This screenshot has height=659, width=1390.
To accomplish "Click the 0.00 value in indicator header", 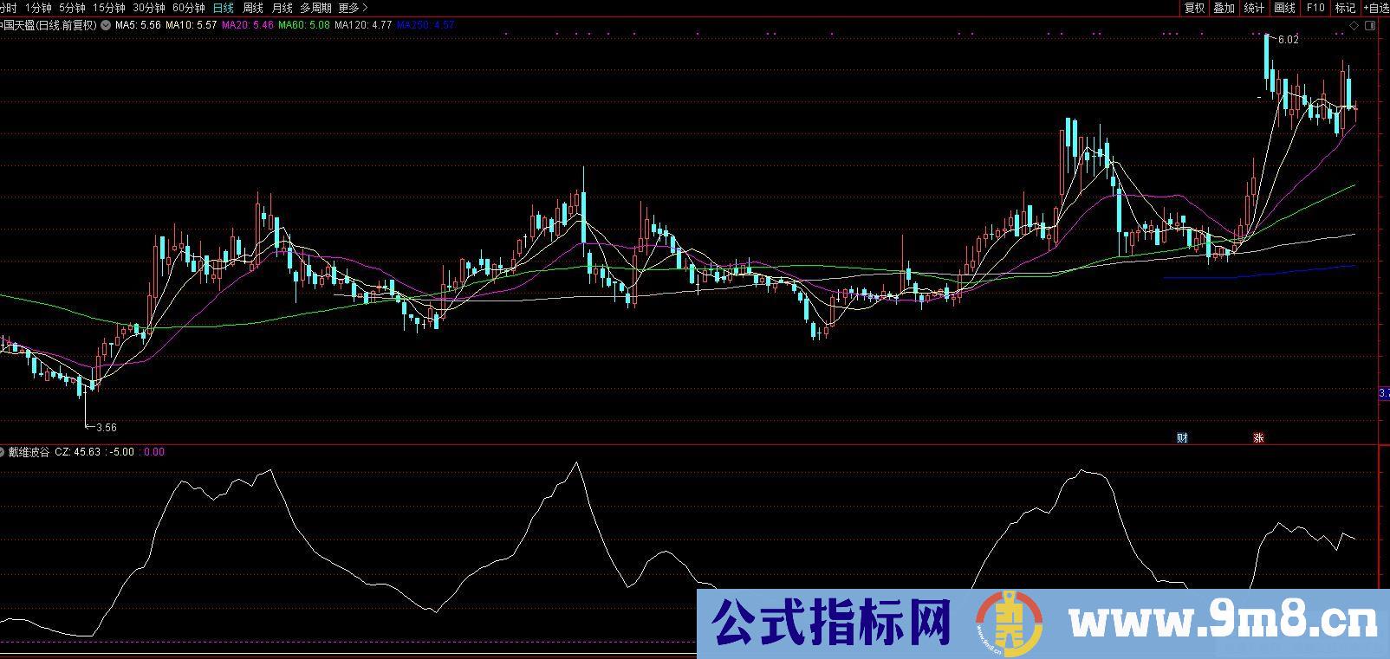I will (153, 452).
